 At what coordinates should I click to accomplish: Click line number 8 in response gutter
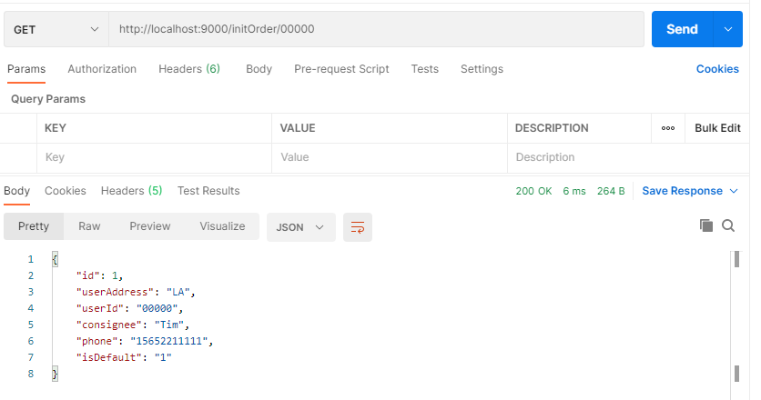[x=31, y=374]
